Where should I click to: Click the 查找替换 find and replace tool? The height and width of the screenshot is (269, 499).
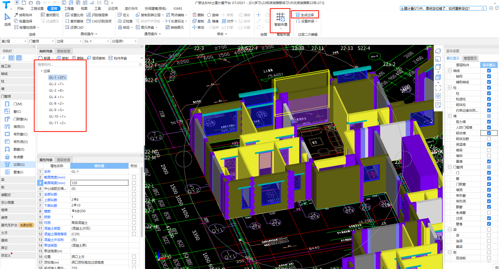(x=74, y=21)
